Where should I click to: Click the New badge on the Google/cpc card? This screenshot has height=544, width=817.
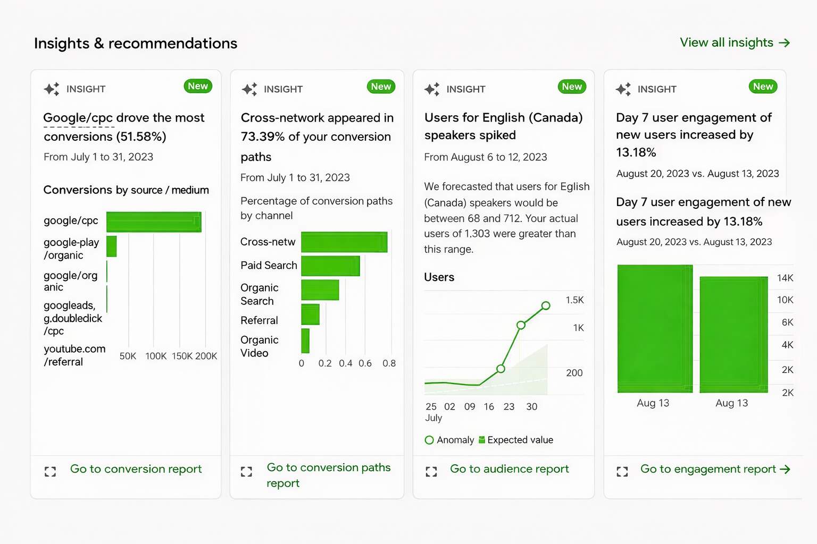pyautogui.click(x=198, y=86)
